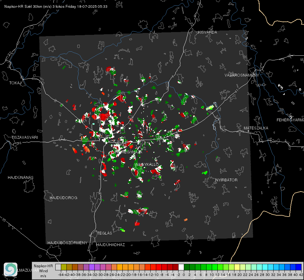304x280 pixels.
Task: Click the gray first swatch in the legend
Action: (58, 267)
